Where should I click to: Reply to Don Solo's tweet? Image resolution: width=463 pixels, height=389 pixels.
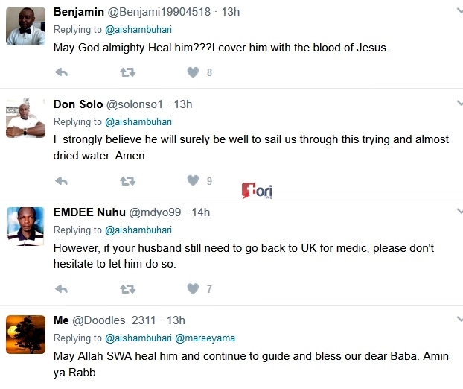pyautogui.click(x=62, y=180)
